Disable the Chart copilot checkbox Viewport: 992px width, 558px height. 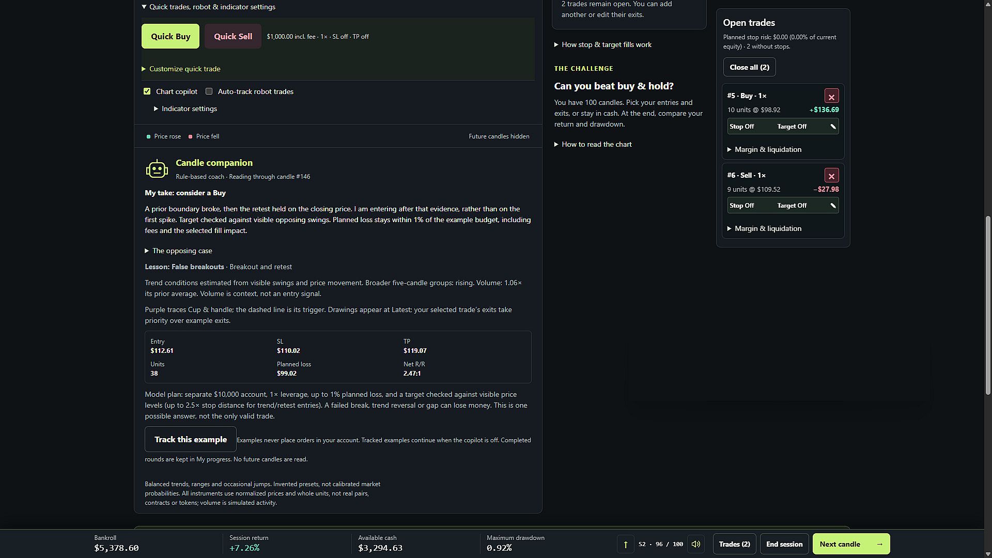[x=147, y=91]
